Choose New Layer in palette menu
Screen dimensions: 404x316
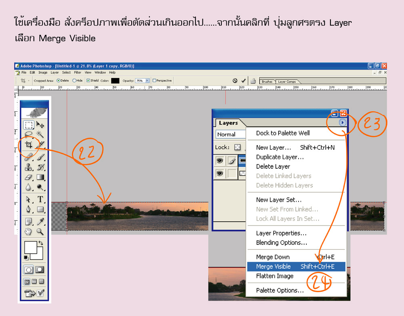point(296,148)
